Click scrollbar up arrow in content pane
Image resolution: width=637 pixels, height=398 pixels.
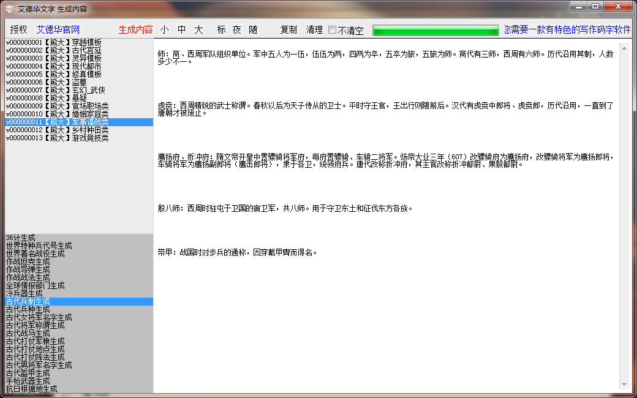point(624,47)
